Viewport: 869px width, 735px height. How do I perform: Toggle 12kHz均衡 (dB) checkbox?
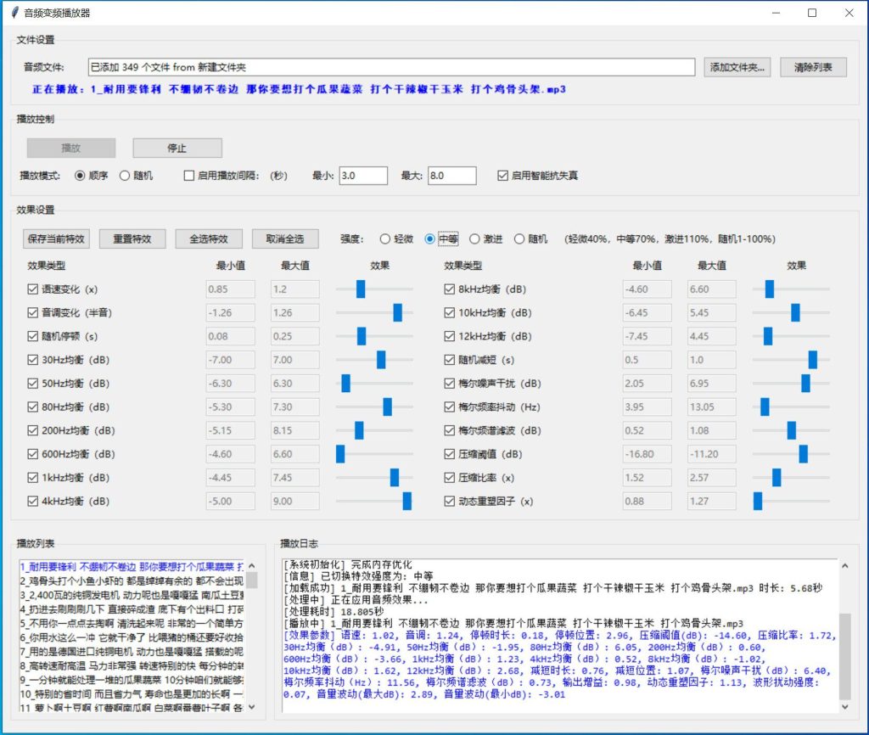450,336
